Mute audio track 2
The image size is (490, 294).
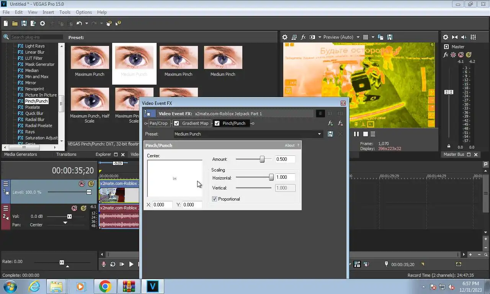coord(74,208)
